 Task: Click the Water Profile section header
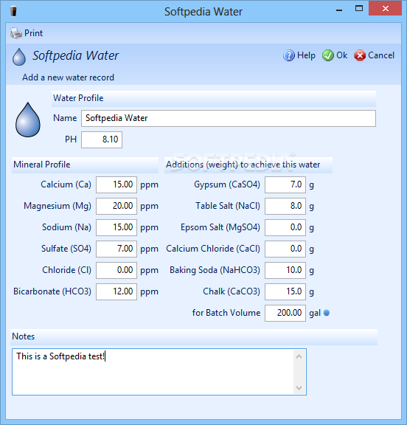(x=214, y=98)
